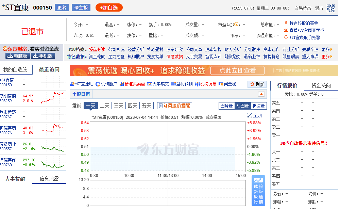Open 深度数据 link
This screenshot has height=209, width=340.
click(x=174, y=57)
